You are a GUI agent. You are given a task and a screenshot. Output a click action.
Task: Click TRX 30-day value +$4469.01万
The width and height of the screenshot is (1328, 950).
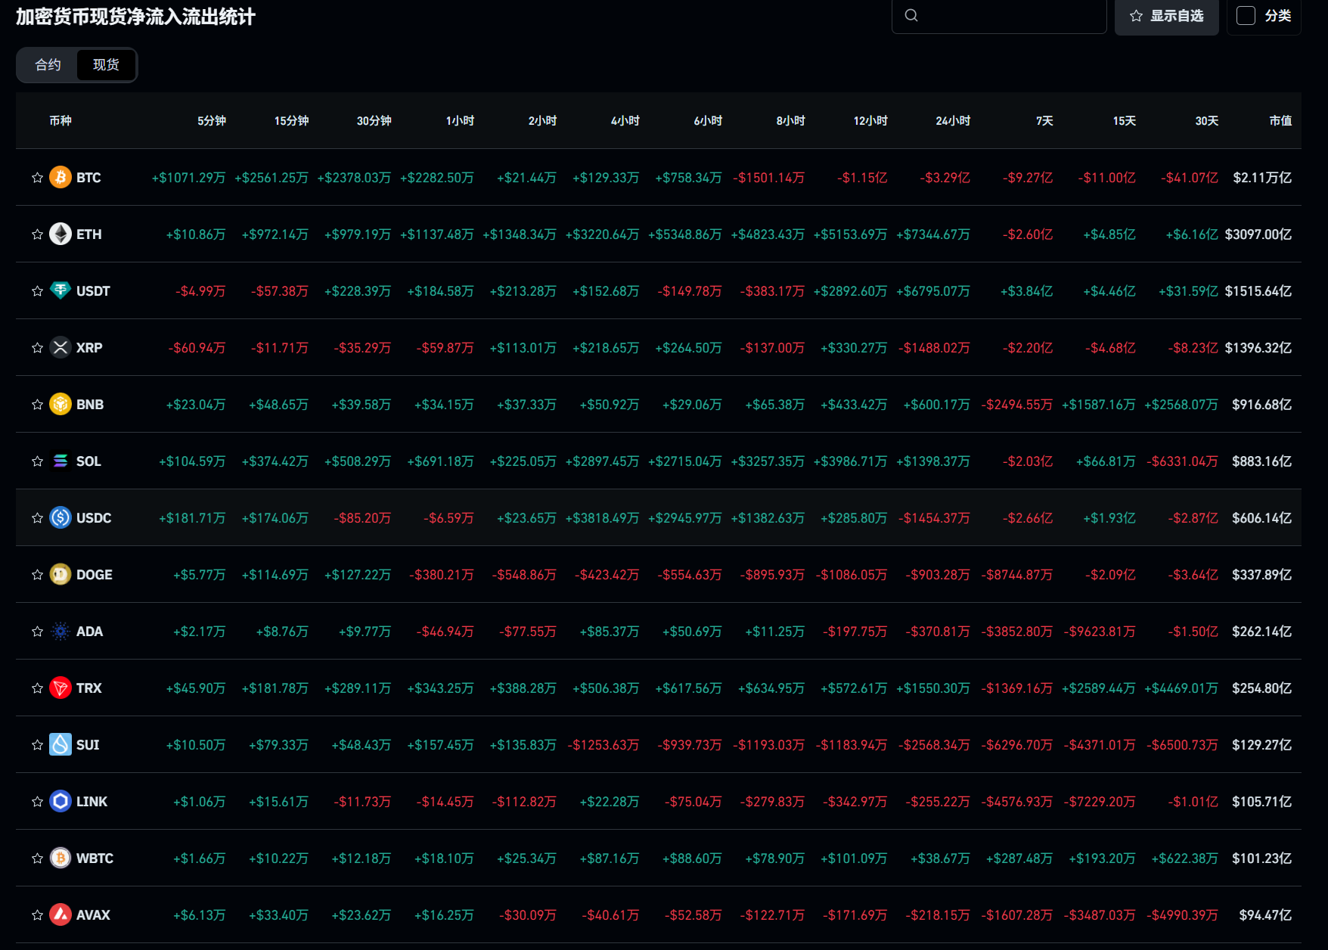click(x=1181, y=688)
